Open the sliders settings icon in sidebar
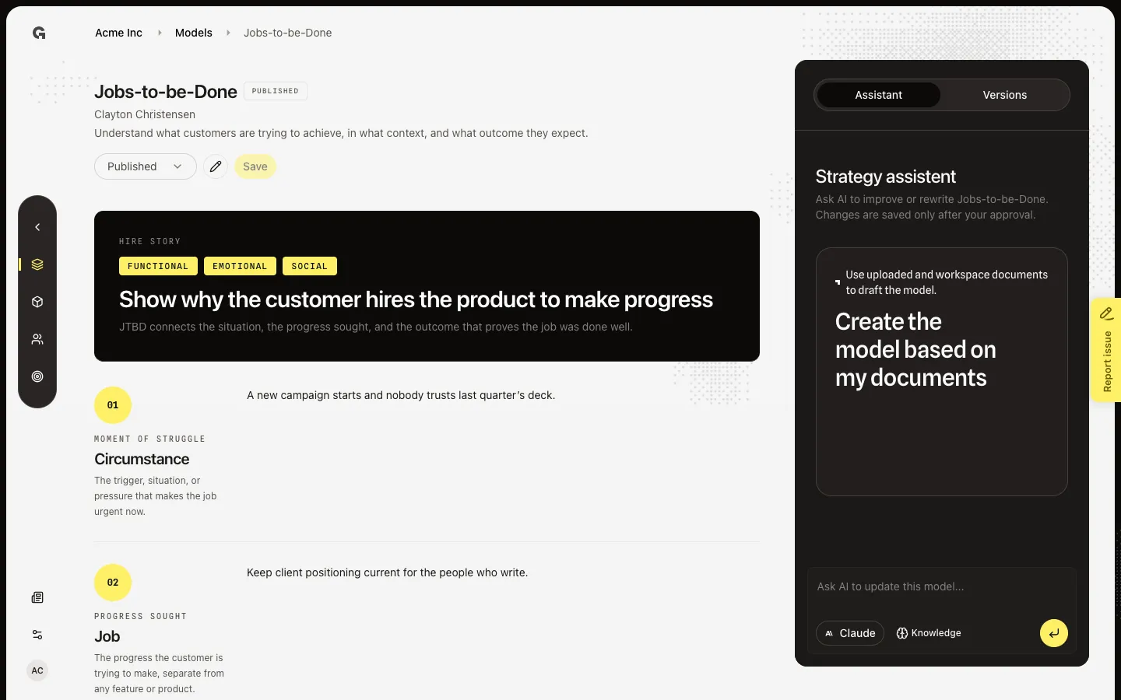1121x700 pixels. point(37,635)
